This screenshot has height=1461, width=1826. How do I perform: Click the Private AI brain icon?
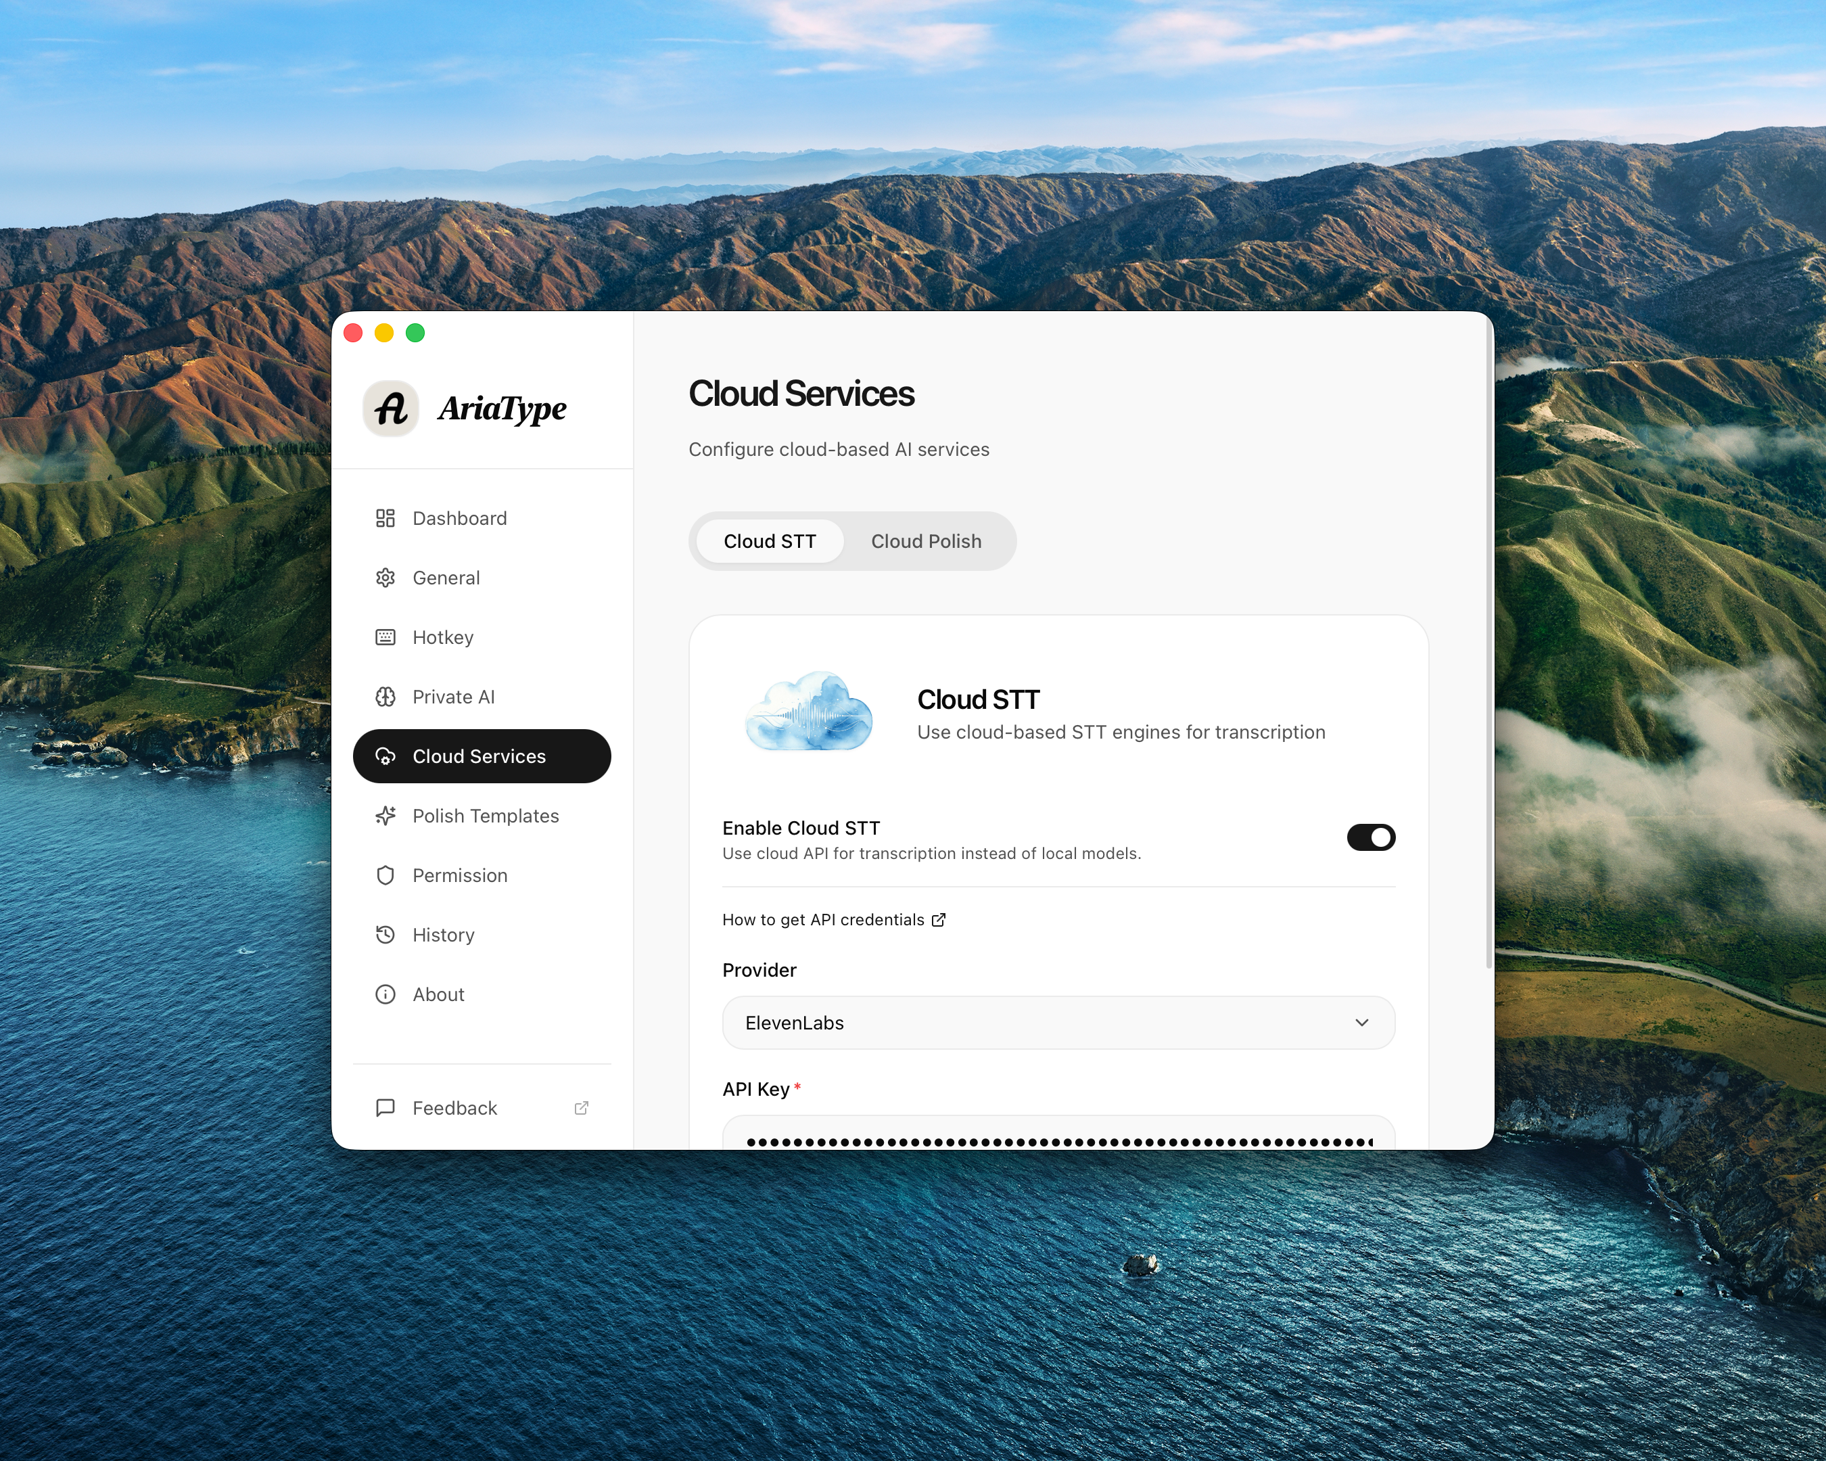click(x=385, y=697)
